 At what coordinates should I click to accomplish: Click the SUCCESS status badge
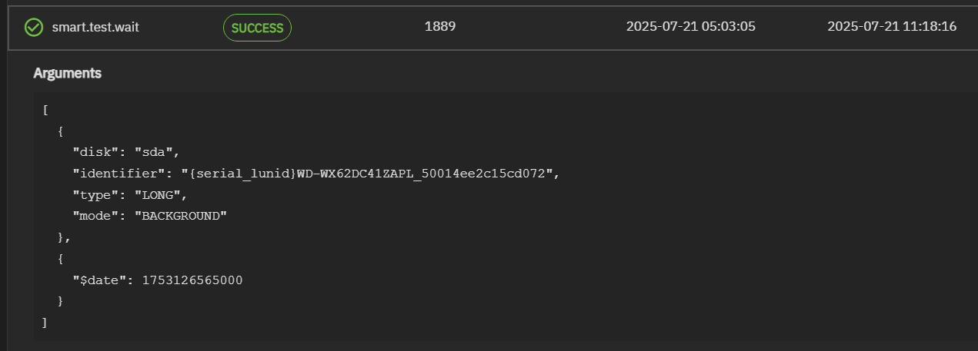[x=257, y=28]
